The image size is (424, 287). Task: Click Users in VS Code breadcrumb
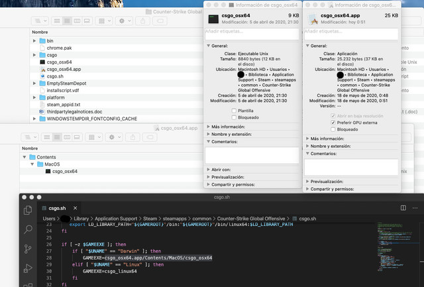(48, 219)
